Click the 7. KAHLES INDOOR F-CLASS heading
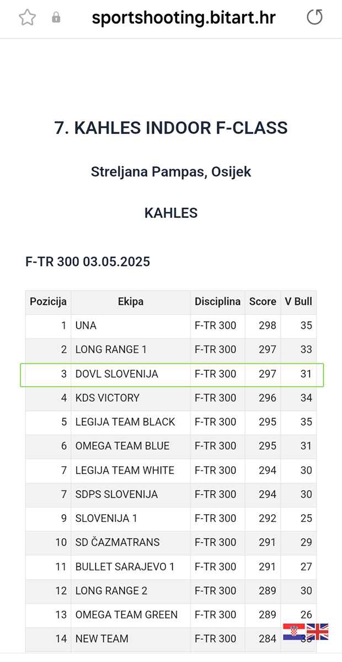This screenshot has height=662, width=342. point(171,128)
